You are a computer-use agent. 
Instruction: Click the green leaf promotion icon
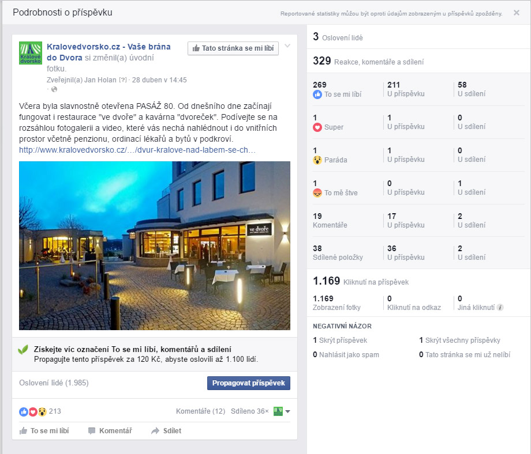(x=23, y=350)
